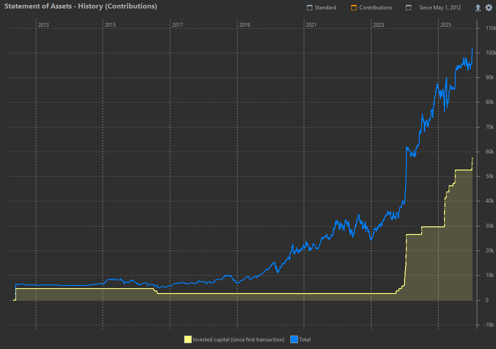Click the 30k value axis label
Viewport: 496px width, 349px height.
[x=490, y=226]
